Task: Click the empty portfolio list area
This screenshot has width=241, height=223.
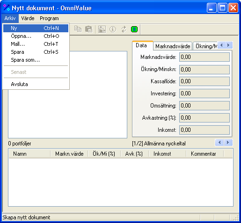Action: click(x=121, y=182)
